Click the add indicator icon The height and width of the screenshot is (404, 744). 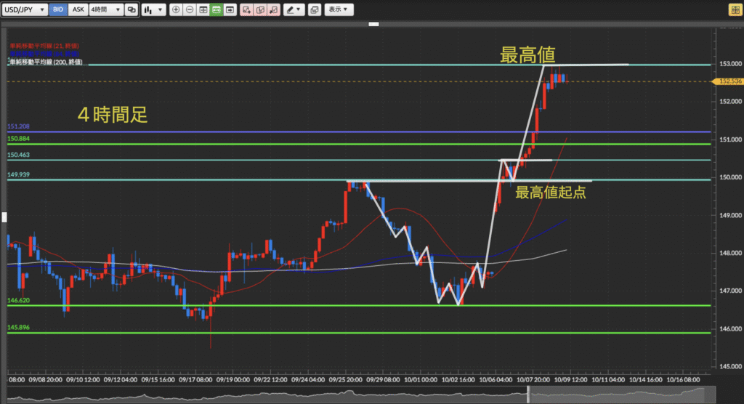click(x=247, y=10)
